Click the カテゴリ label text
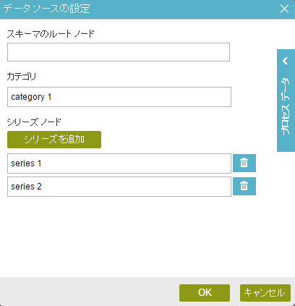Image resolution: width=295 pixels, height=306 pixels. (x=22, y=77)
